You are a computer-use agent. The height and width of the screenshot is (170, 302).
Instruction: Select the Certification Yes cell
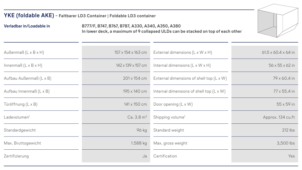265,156
